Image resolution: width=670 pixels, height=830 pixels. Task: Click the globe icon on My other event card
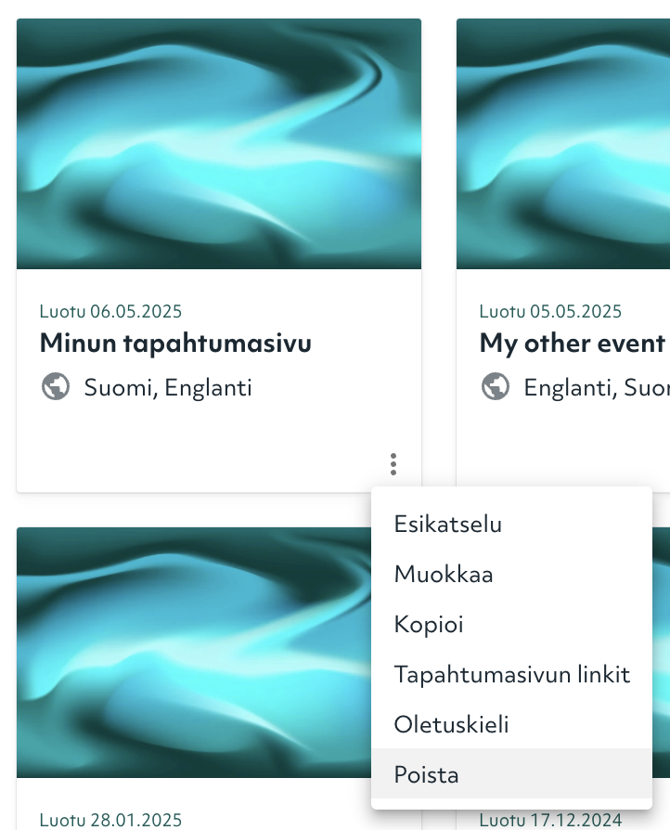[x=496, y=386]
